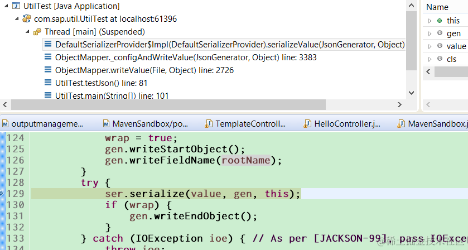Click stack frame icon of ObjectMapper.writeValue
Screen dimensions: 468x250
(48, 70)
